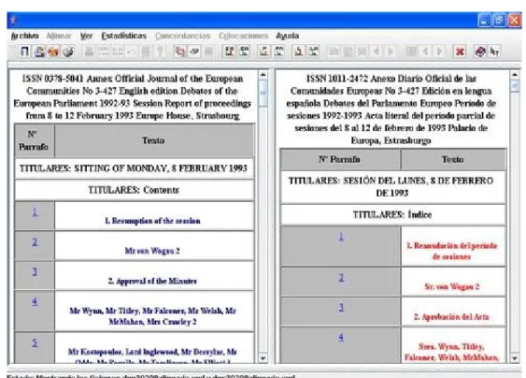This screenshot has width=526, height=378.
Task: Open the Concordancias menu
Action: point(182,36)
